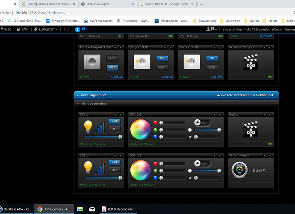The height and width of the screenshot is (214, 295).
Task: Turn ON Pumpe Carport 2 S2
Action: [112, 58]
